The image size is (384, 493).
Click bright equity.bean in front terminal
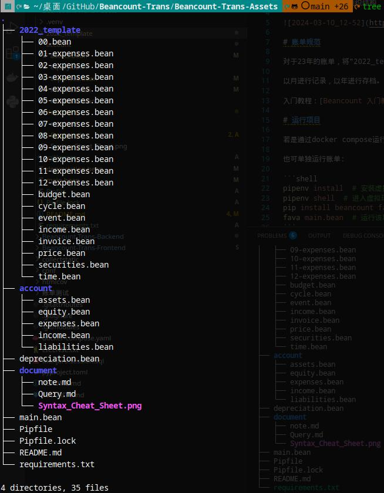tap(64, 312)
